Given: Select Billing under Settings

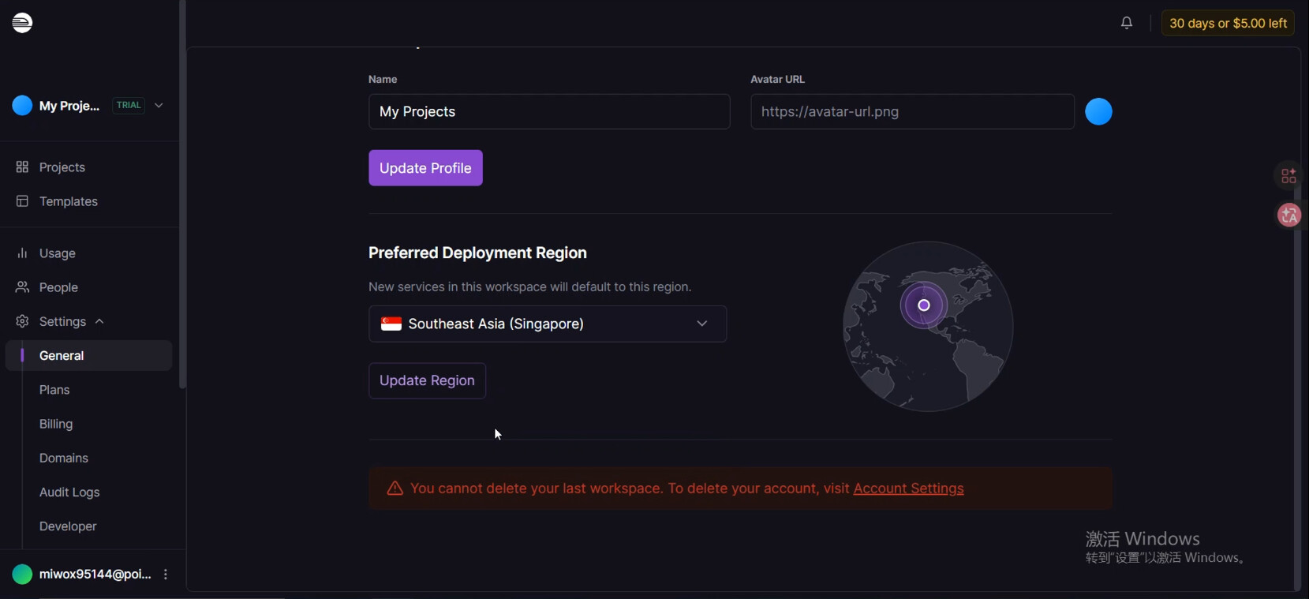Looking at the screenshot, I should pyautogui.click(x=56, y=424).
